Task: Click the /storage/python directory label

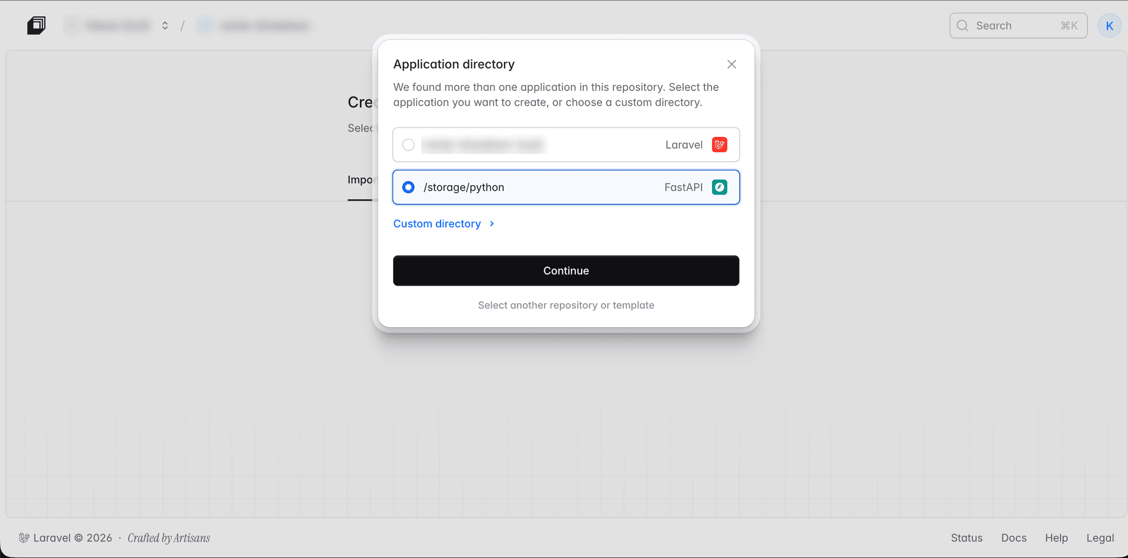Action: [x=464, y=187]
